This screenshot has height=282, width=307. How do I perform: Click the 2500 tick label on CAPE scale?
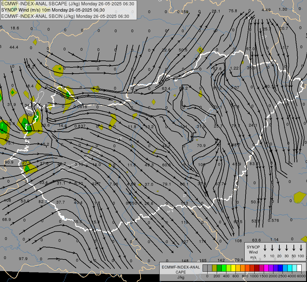[283, 276]
